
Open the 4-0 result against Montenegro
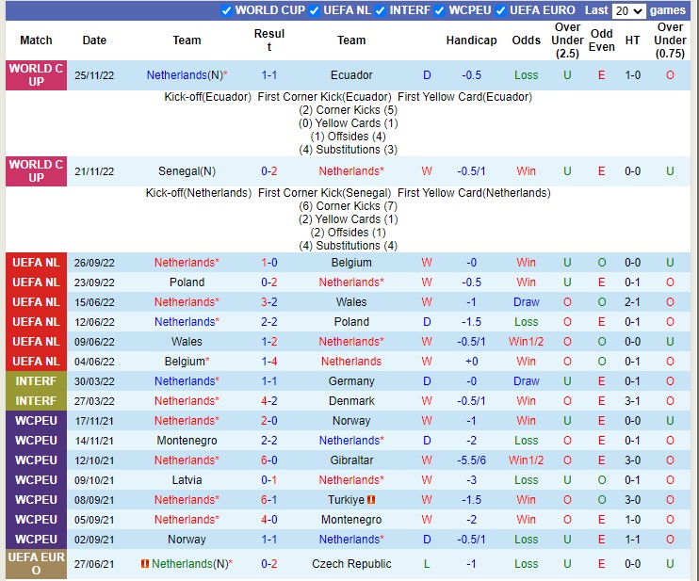(268, 520)
